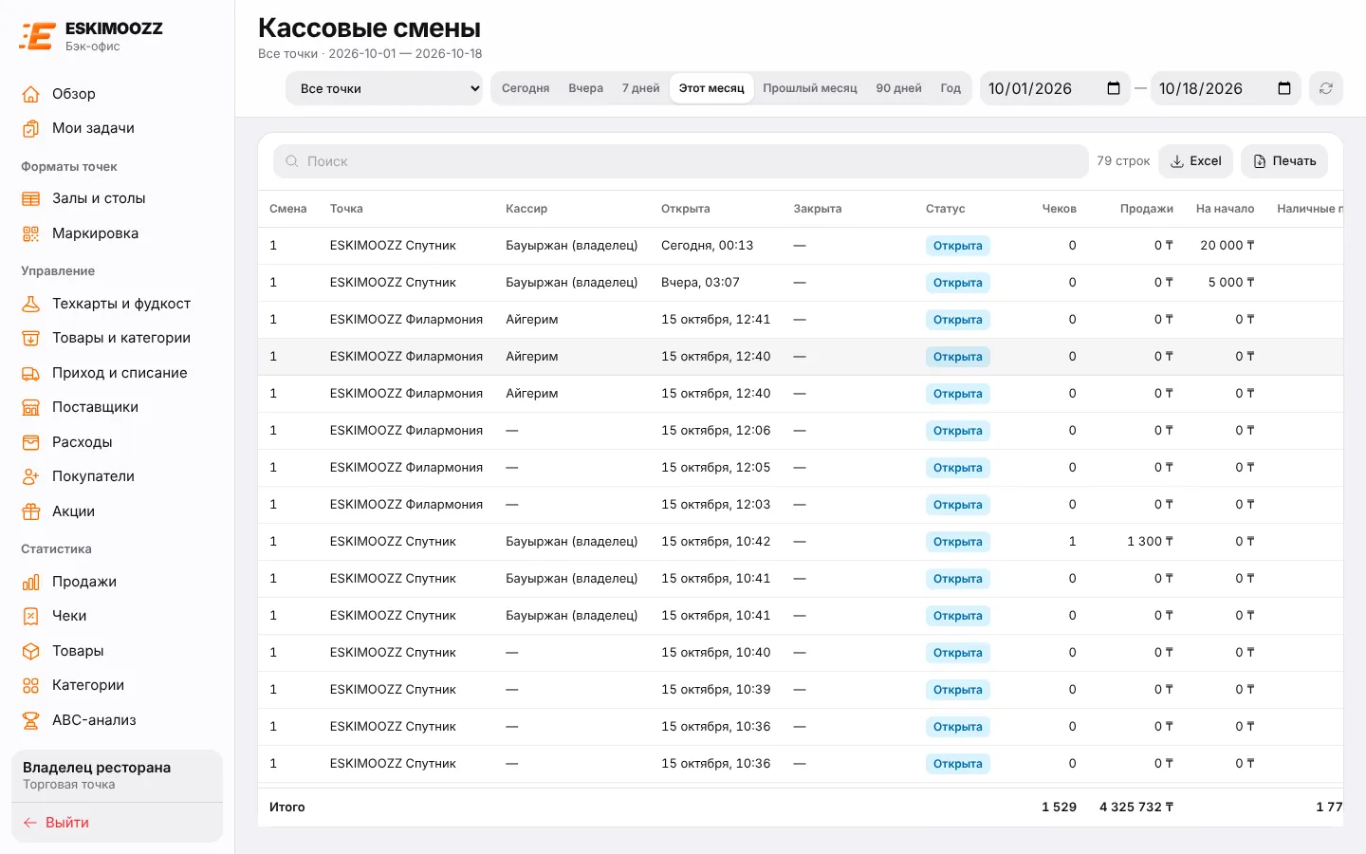1366x854 pixels.
Task: Open ABC-анализ icon
Action: coord(31,720)
